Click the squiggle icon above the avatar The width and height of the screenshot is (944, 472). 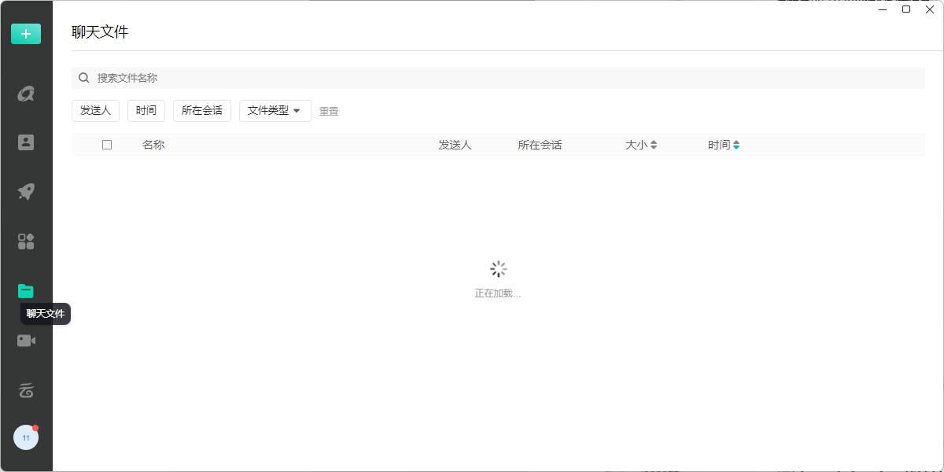pyautogui.click(x=26, y=390)
